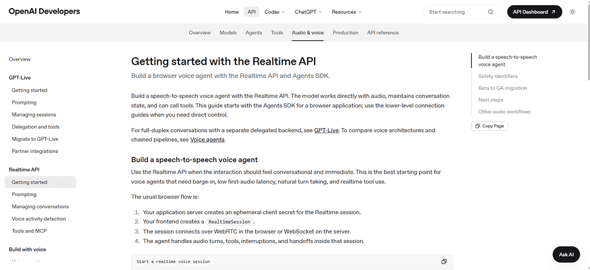This screenshot has height=270, width=590.
Task: Click the Copy Page button
Action: [489, 126]
